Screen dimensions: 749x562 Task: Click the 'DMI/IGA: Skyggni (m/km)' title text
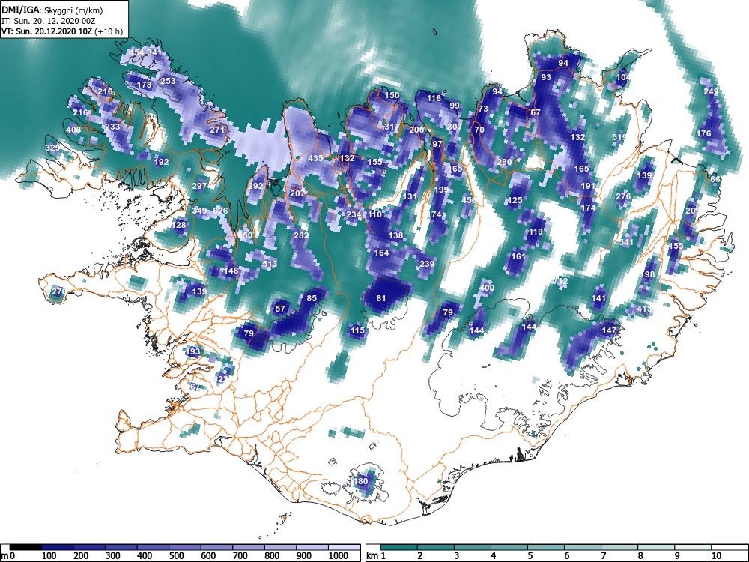pos(52,10)
